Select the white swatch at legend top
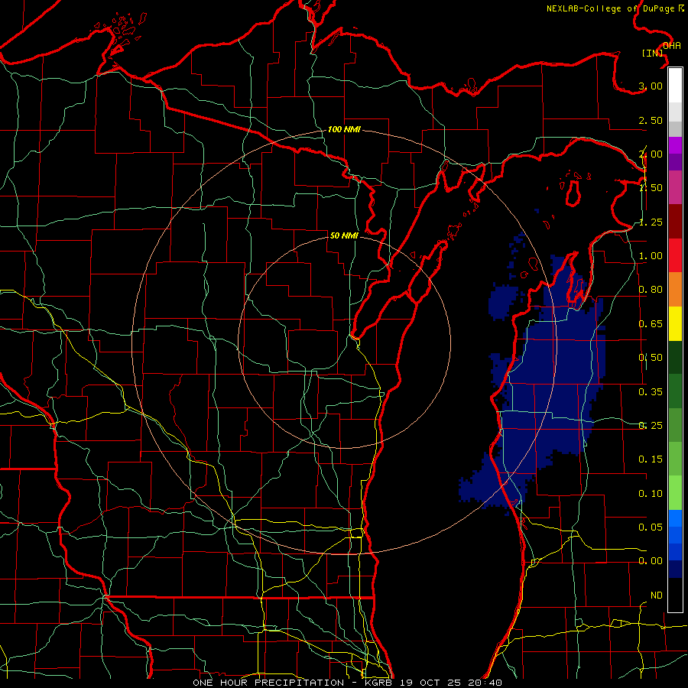Screen dimensions: 688x688 pos(675,86)
